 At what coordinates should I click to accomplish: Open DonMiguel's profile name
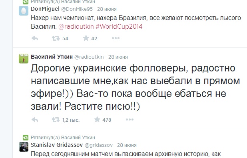pyautogui.click(x=45, y=9)
